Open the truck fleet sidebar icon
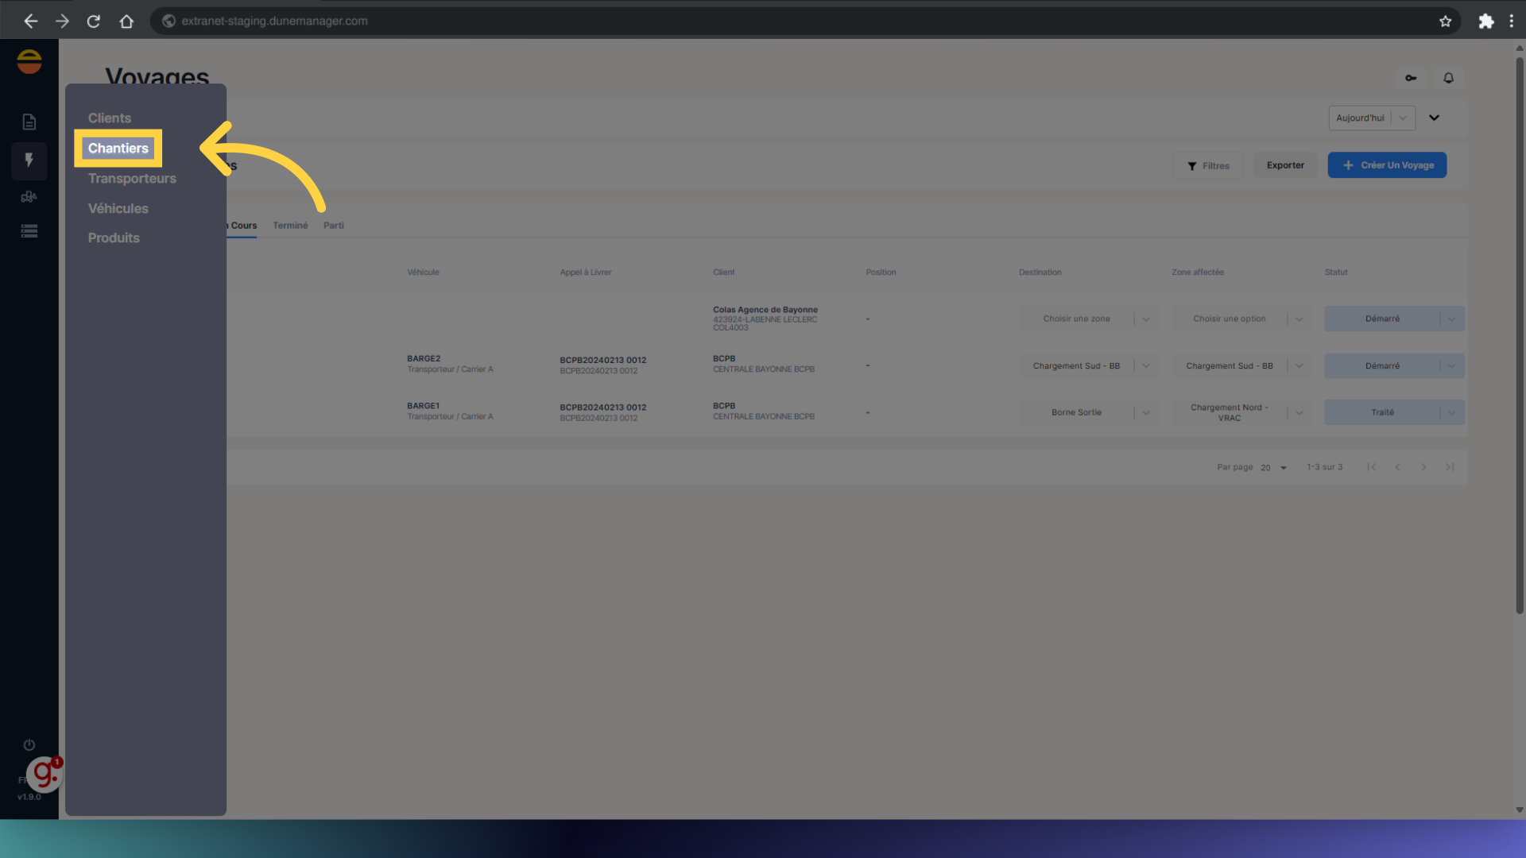1526x858 pixels. pos(29,196)
